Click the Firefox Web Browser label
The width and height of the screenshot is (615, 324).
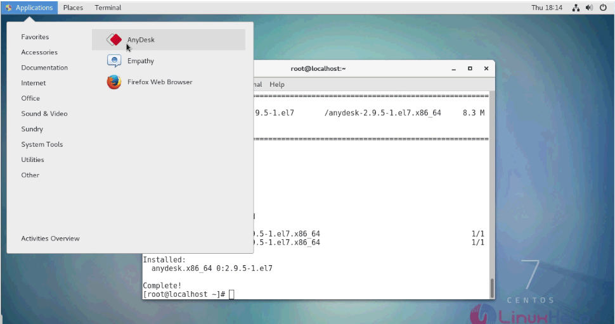click(x=160, y=82)
